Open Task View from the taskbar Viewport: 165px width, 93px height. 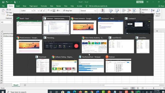pyautogui.click(x=56, y=92)
